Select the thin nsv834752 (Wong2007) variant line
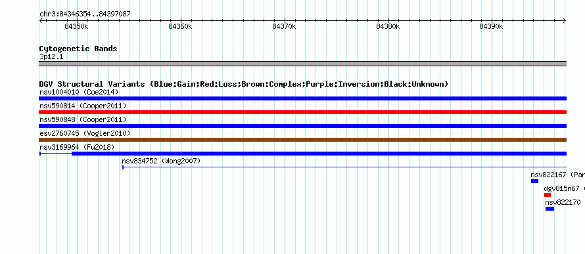 point(344,167)
